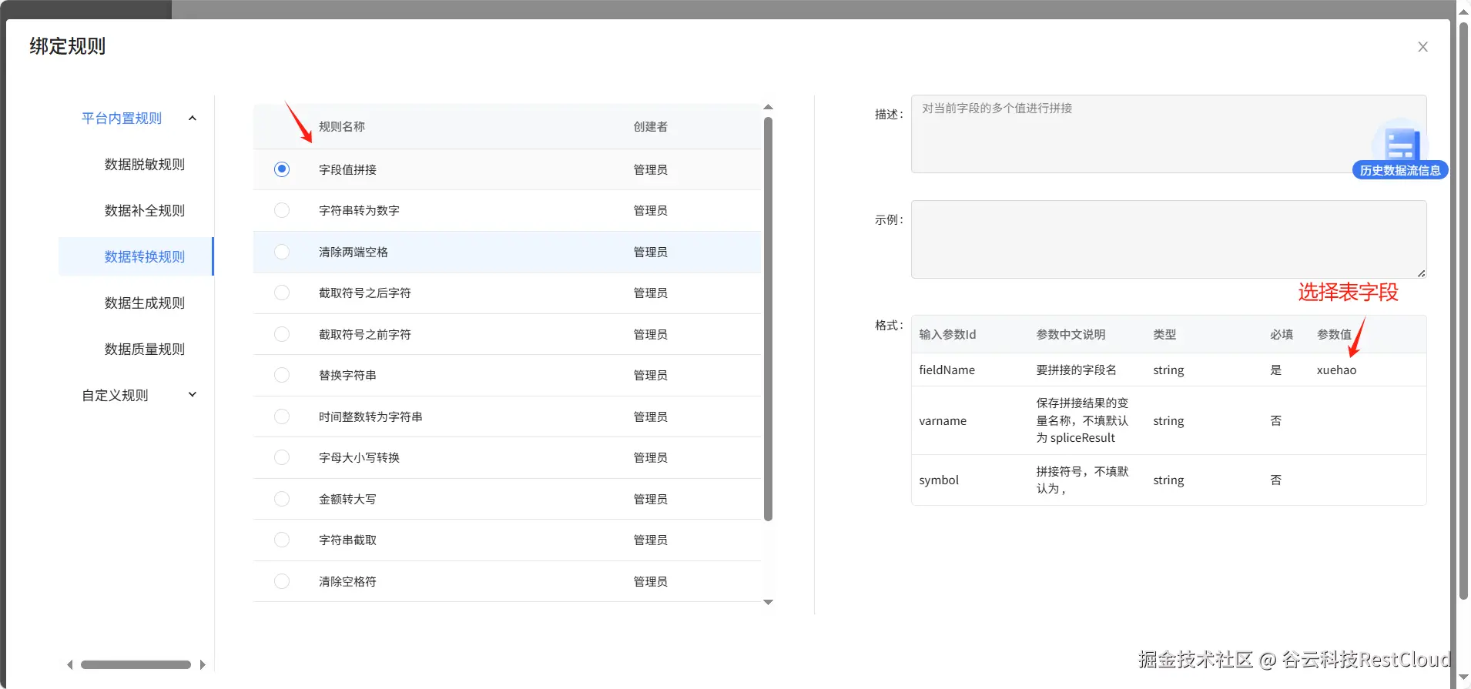Screen dimensions: 1471x689
Task: Select the 字段值拼接 radio button
Action: (282, 169)
